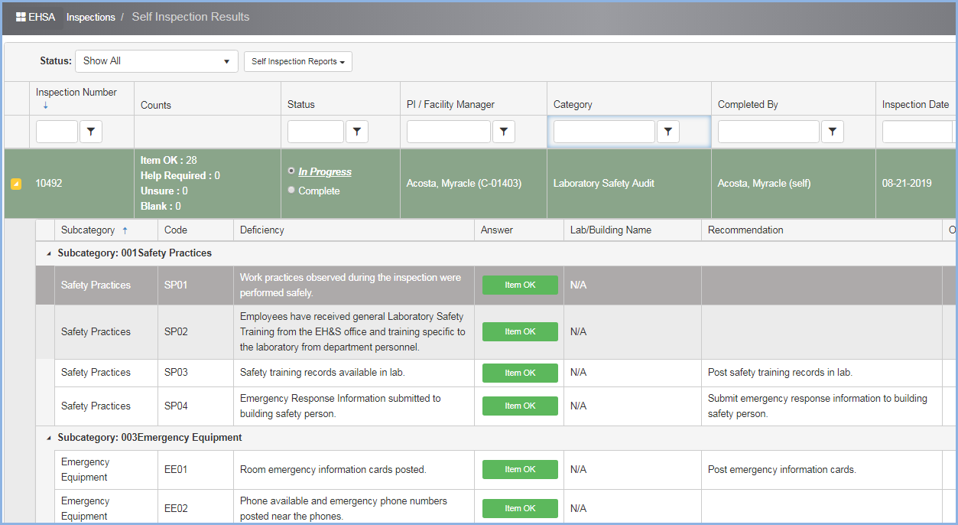Focus the Completed By filter input
The image size is (958, 525).
click(x=768, y=132)
